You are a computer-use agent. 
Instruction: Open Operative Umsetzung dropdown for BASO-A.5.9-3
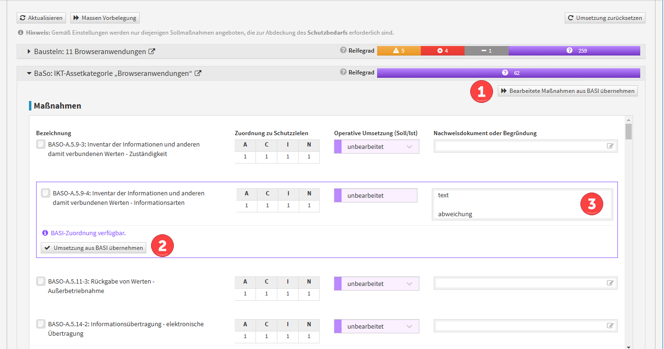pos(377,147)
